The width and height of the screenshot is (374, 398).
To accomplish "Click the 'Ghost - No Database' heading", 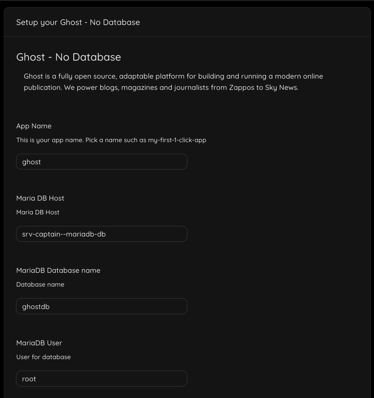I will pos(68,57).
